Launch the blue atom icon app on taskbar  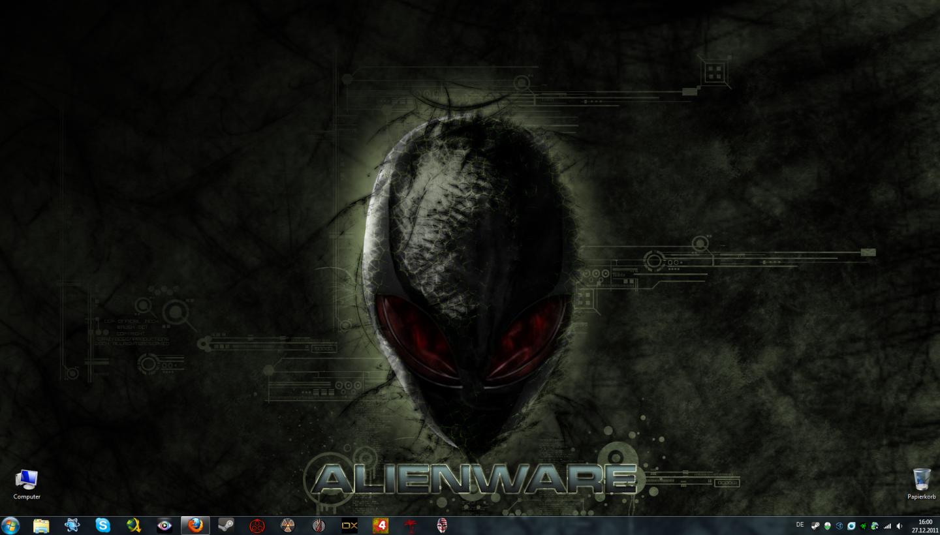click(72, 525)
